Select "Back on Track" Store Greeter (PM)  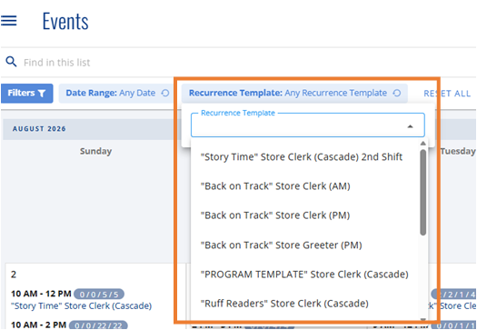(x=282, y=245)
